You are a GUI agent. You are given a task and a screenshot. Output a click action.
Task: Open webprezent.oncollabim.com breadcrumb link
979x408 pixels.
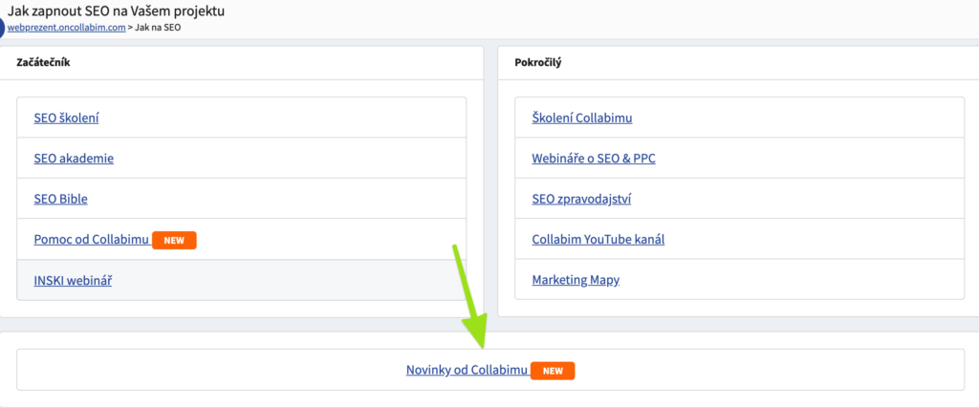[66, 28]
